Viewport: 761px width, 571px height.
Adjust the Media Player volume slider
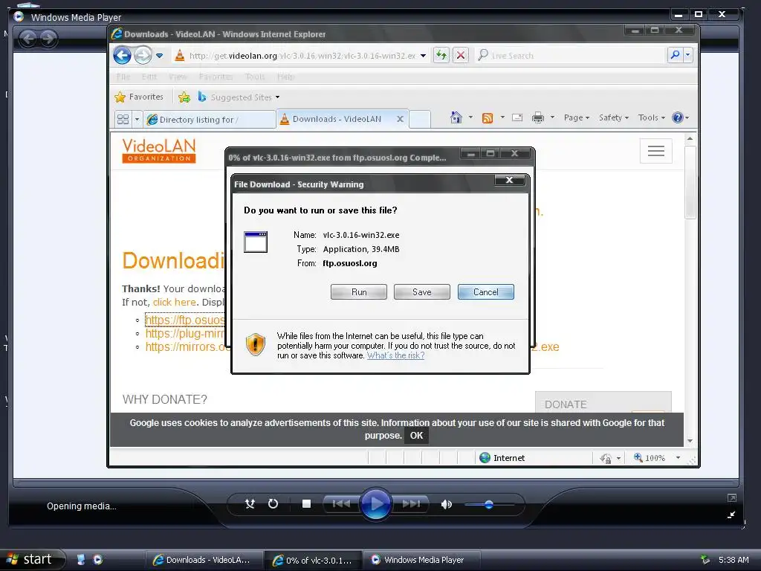(x=489, y=505)
